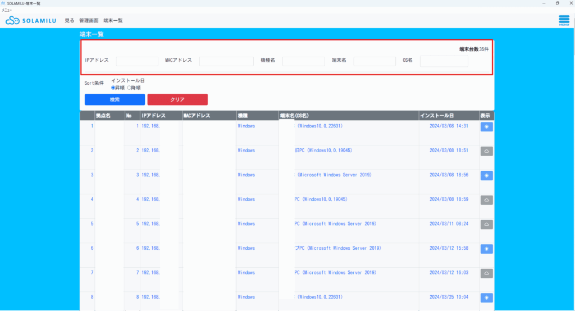This screenshot has width=575, height=311.
Task: Restore down the application window
Action: 558,3
